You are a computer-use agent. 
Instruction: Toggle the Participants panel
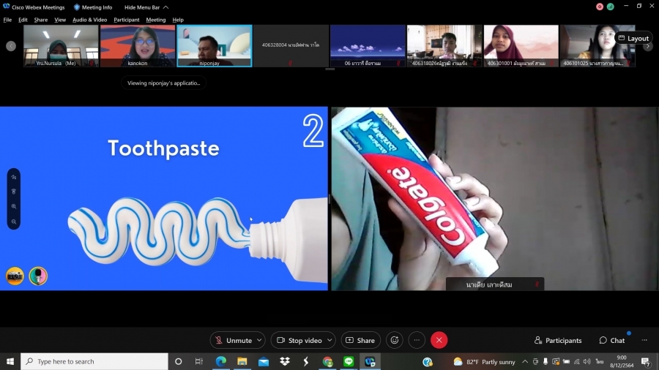(558, 340)
